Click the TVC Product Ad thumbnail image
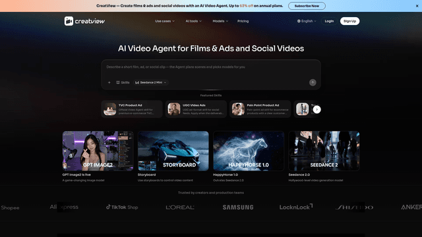422x237 pixels. point(110,109)
